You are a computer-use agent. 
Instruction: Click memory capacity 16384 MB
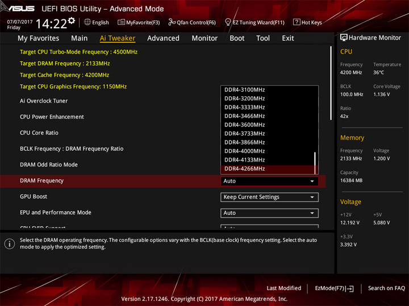coord(351,181)
